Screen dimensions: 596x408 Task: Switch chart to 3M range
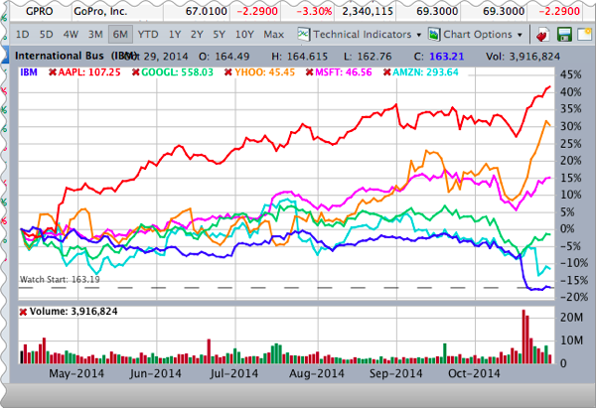click(x=95, y=35)
